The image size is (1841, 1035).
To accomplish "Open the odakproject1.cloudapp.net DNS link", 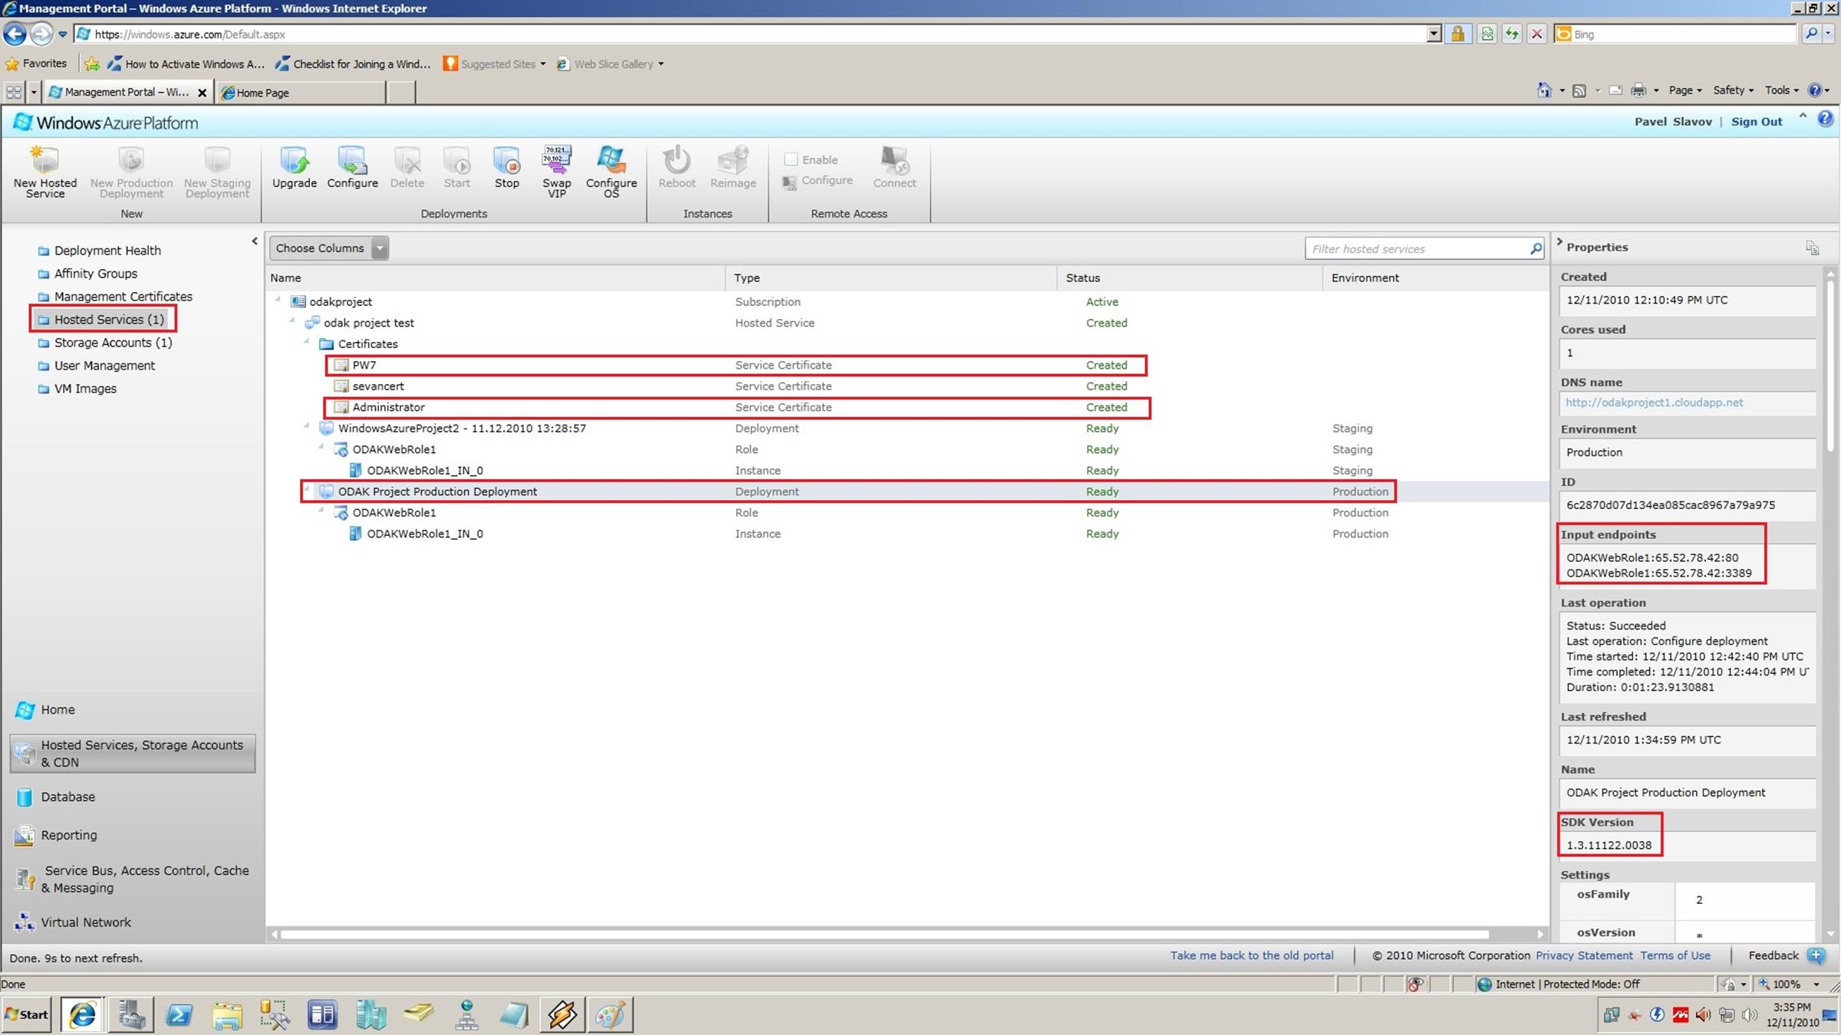I will coord(1654,402).
